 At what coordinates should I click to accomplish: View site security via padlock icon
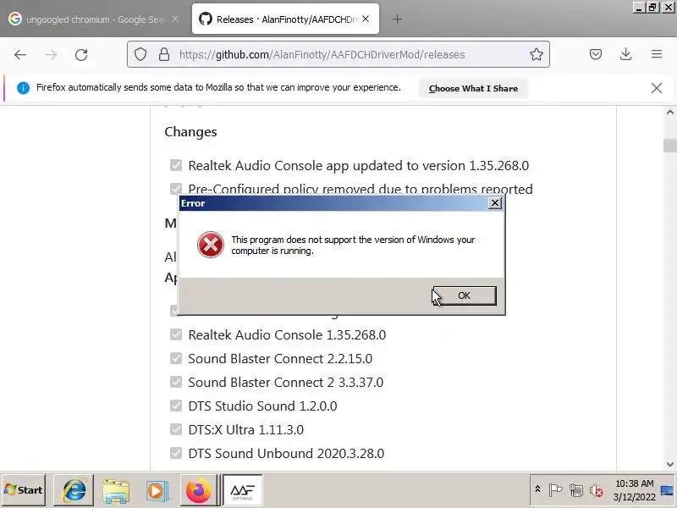pyautogui.click(x=164, y=54)
